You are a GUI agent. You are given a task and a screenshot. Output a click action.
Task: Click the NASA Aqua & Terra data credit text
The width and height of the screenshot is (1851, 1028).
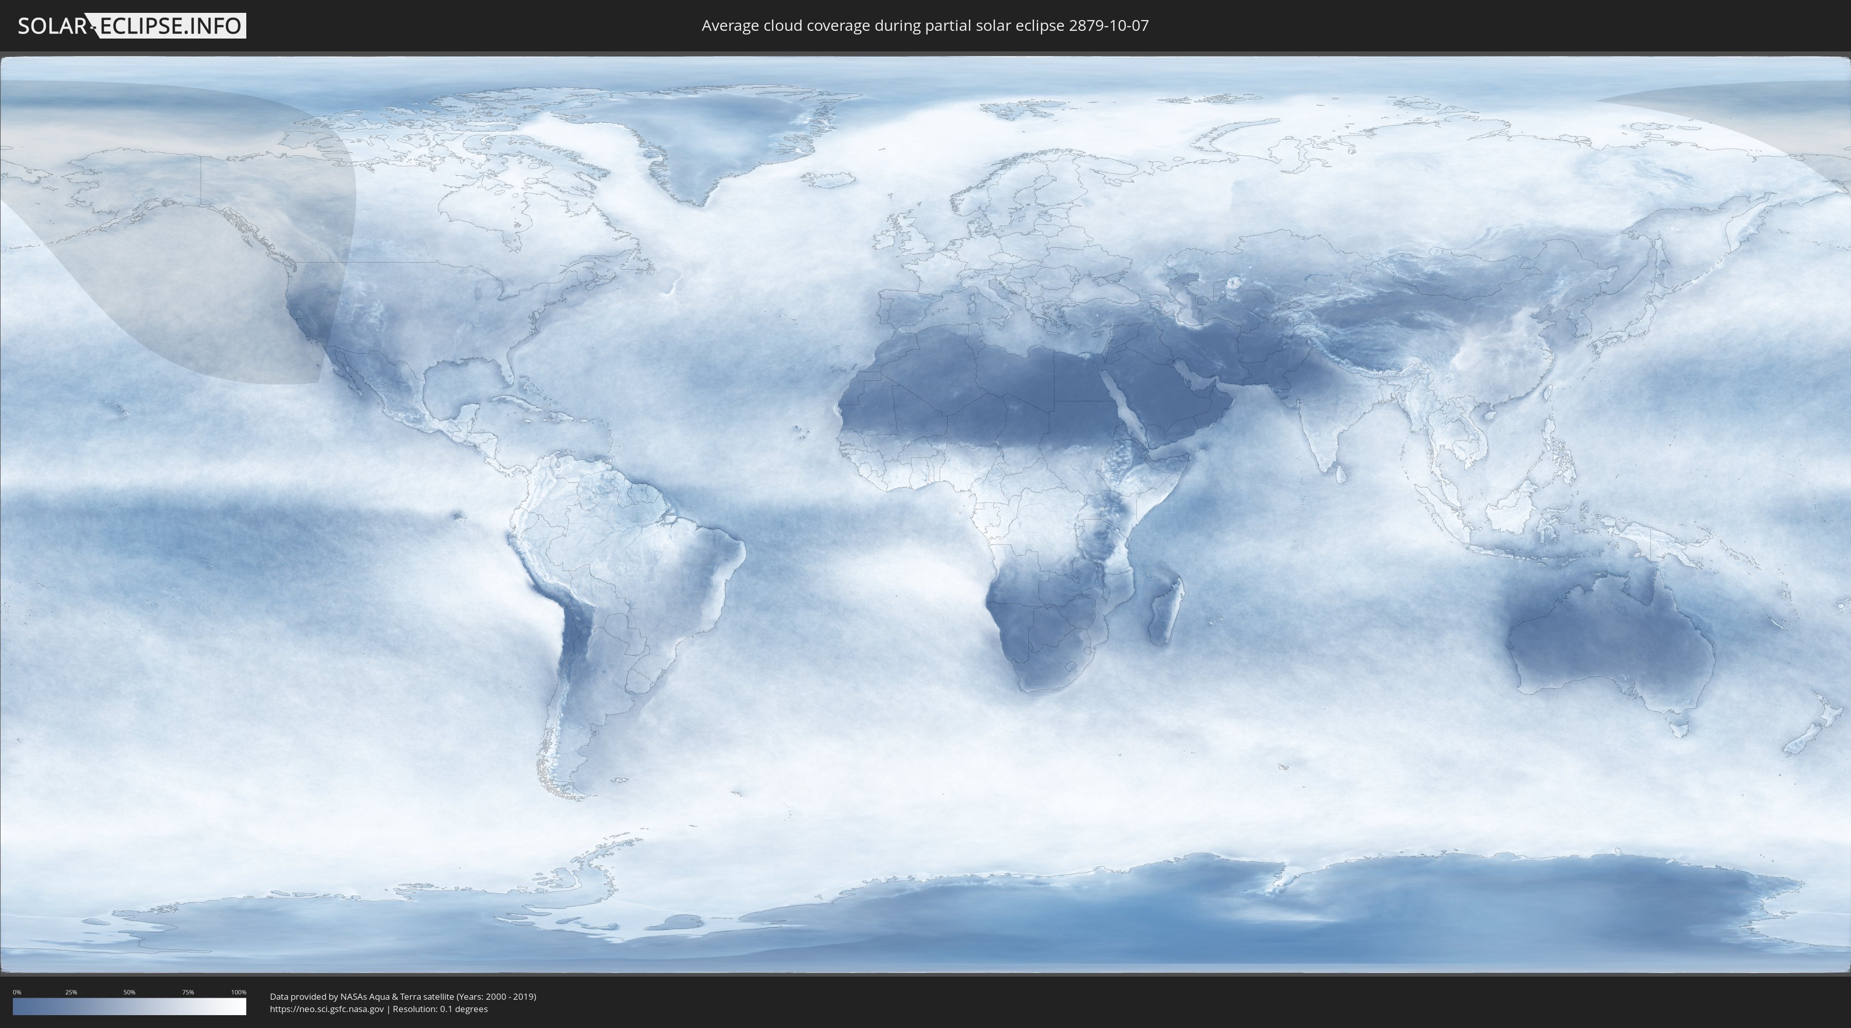point(403,997)
